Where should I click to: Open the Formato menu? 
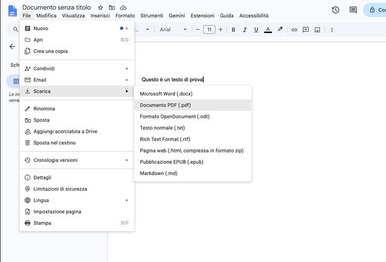[x=125, y=16]
